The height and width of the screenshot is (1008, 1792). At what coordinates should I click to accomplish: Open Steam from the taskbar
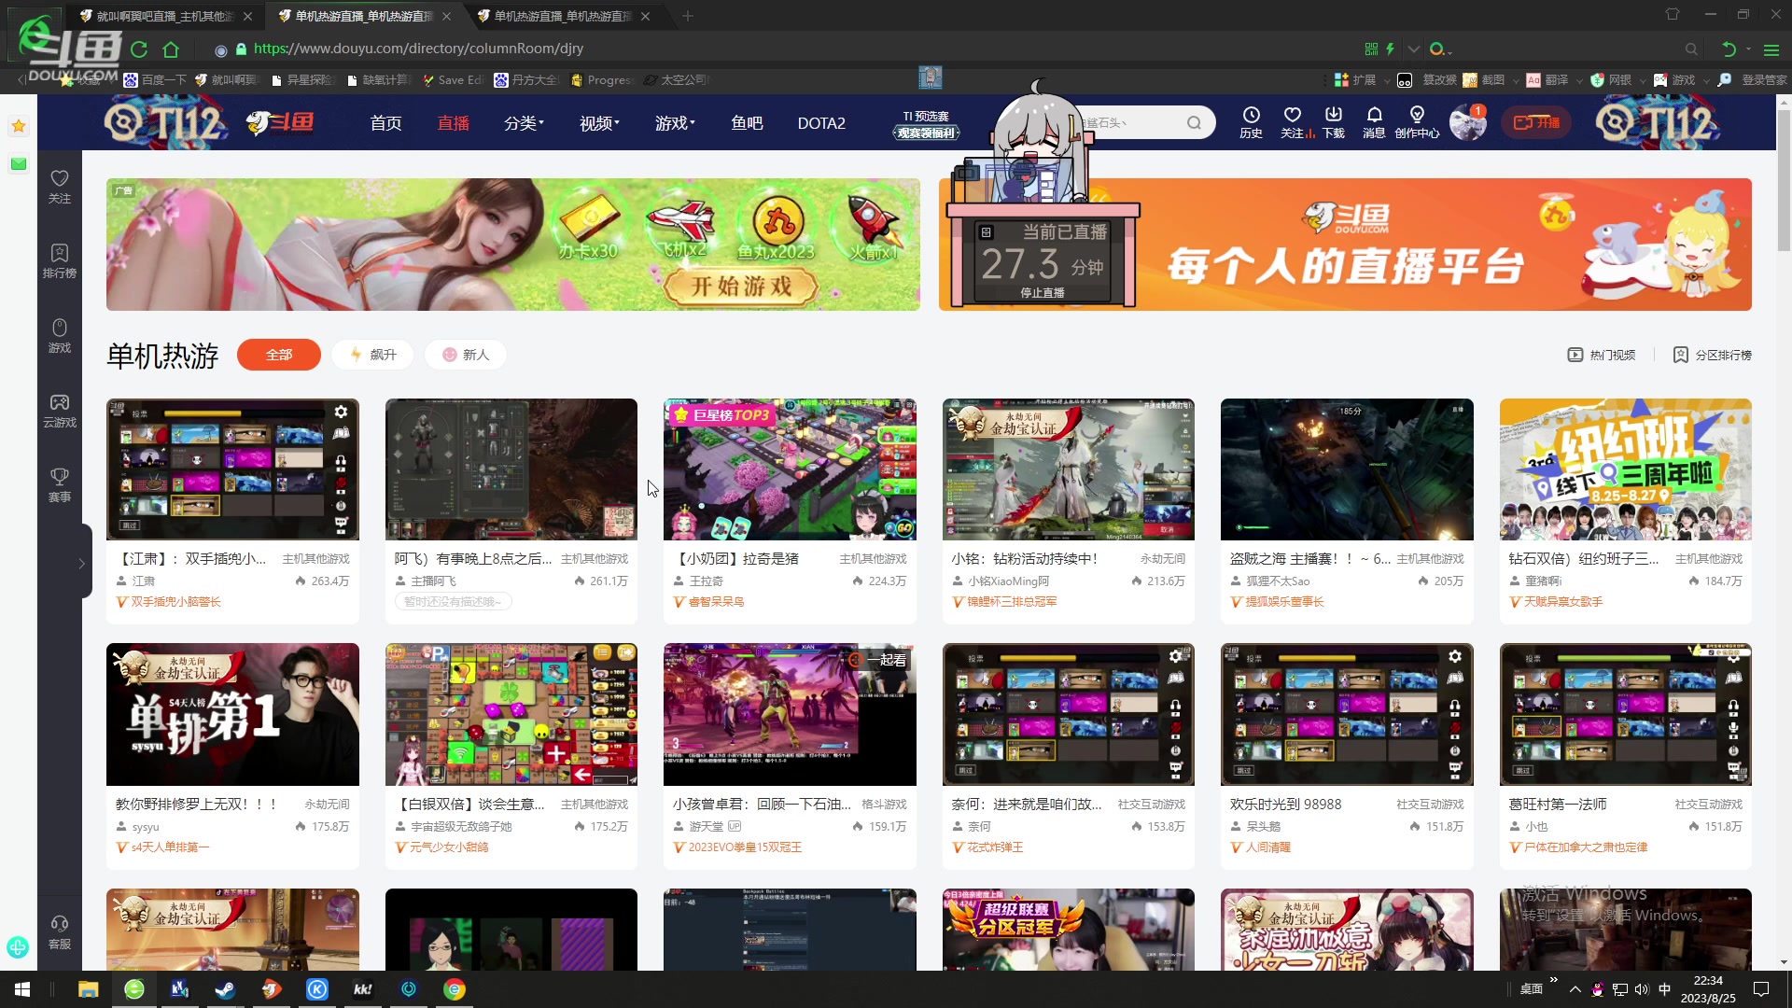tap(225, 989)
